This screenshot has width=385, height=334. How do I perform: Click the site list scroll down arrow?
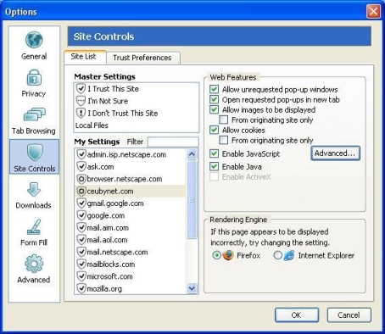192,288
